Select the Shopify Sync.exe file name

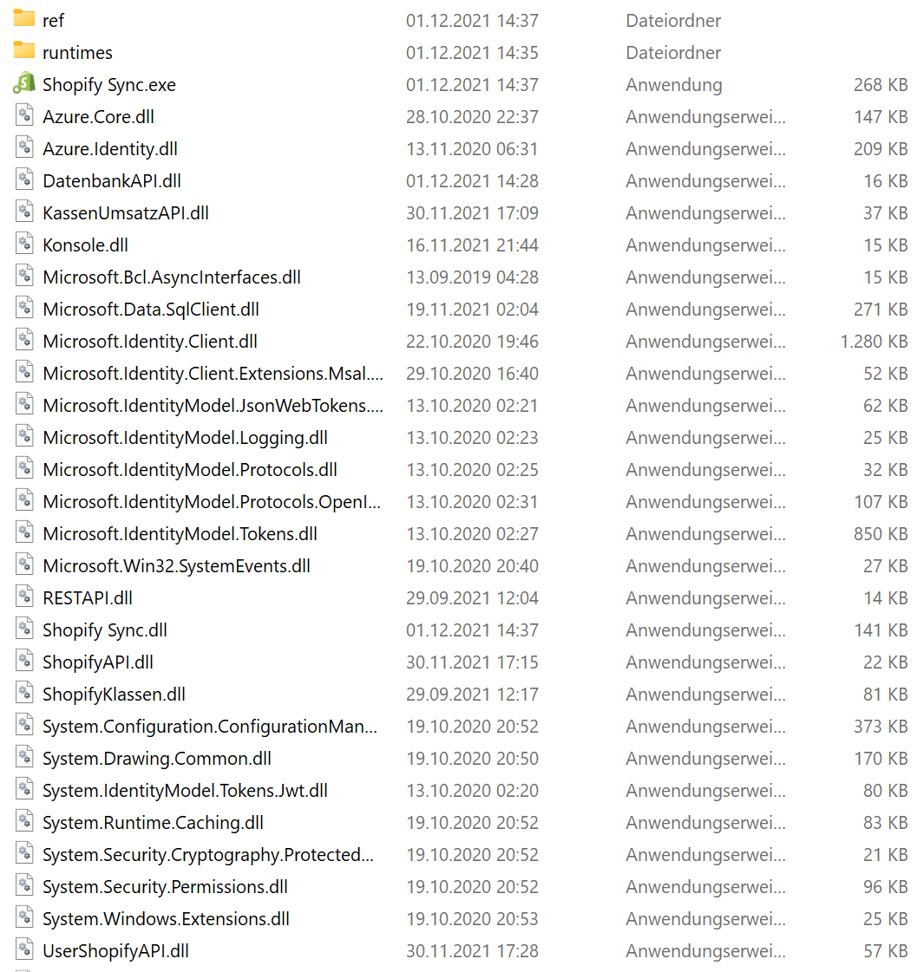109,85
